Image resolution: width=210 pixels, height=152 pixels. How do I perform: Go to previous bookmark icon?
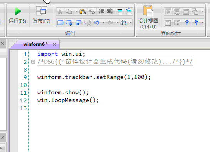point(78,23)
